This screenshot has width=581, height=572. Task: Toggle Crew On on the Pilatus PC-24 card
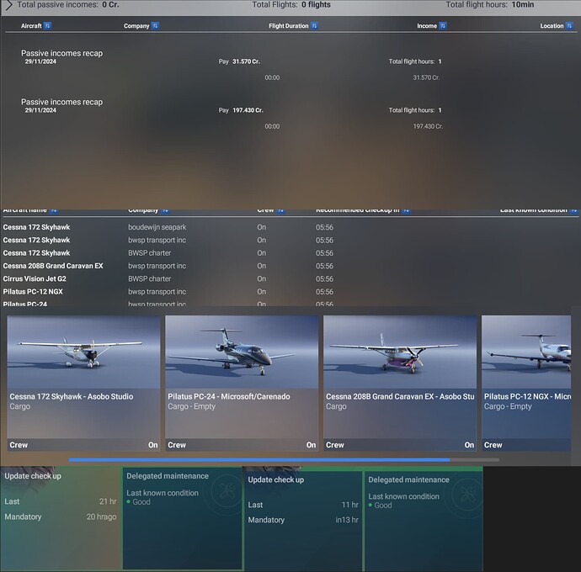[242, 445]
